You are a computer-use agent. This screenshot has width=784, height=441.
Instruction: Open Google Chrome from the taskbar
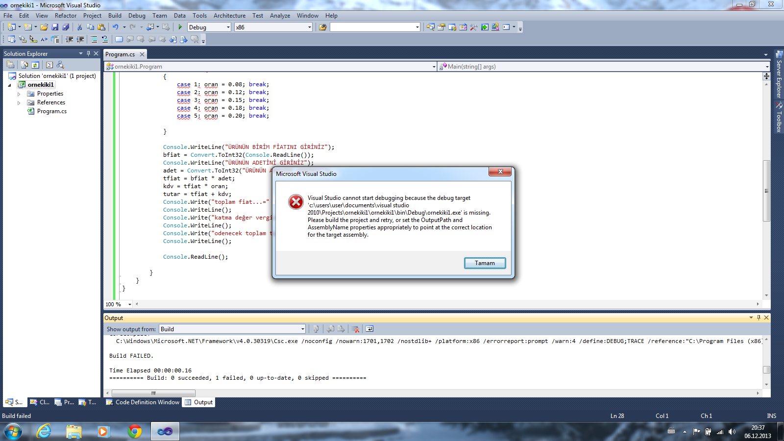coord(135,431)
